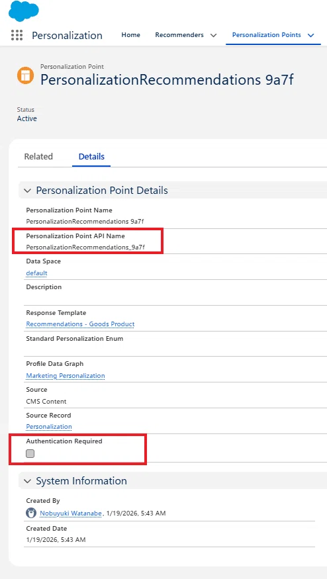Image resolution: width=327 pixels, height=579 pixels.
Task: Open the Personalization source record link
Action: coord(49,427)
